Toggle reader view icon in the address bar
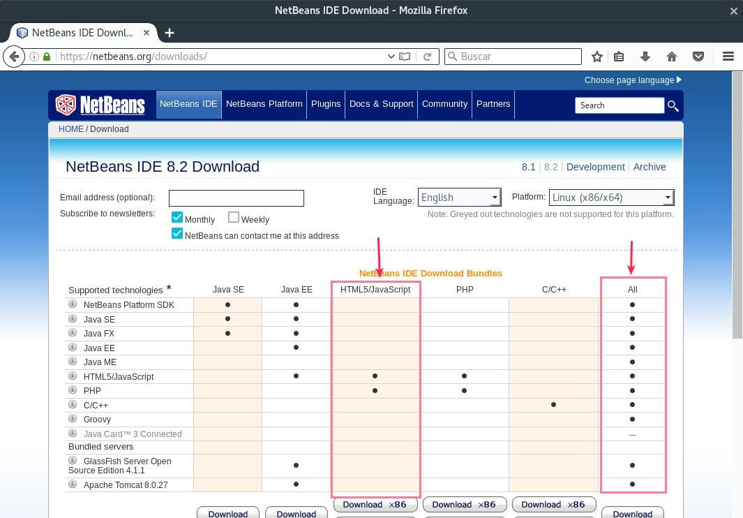 click(404, 57)
